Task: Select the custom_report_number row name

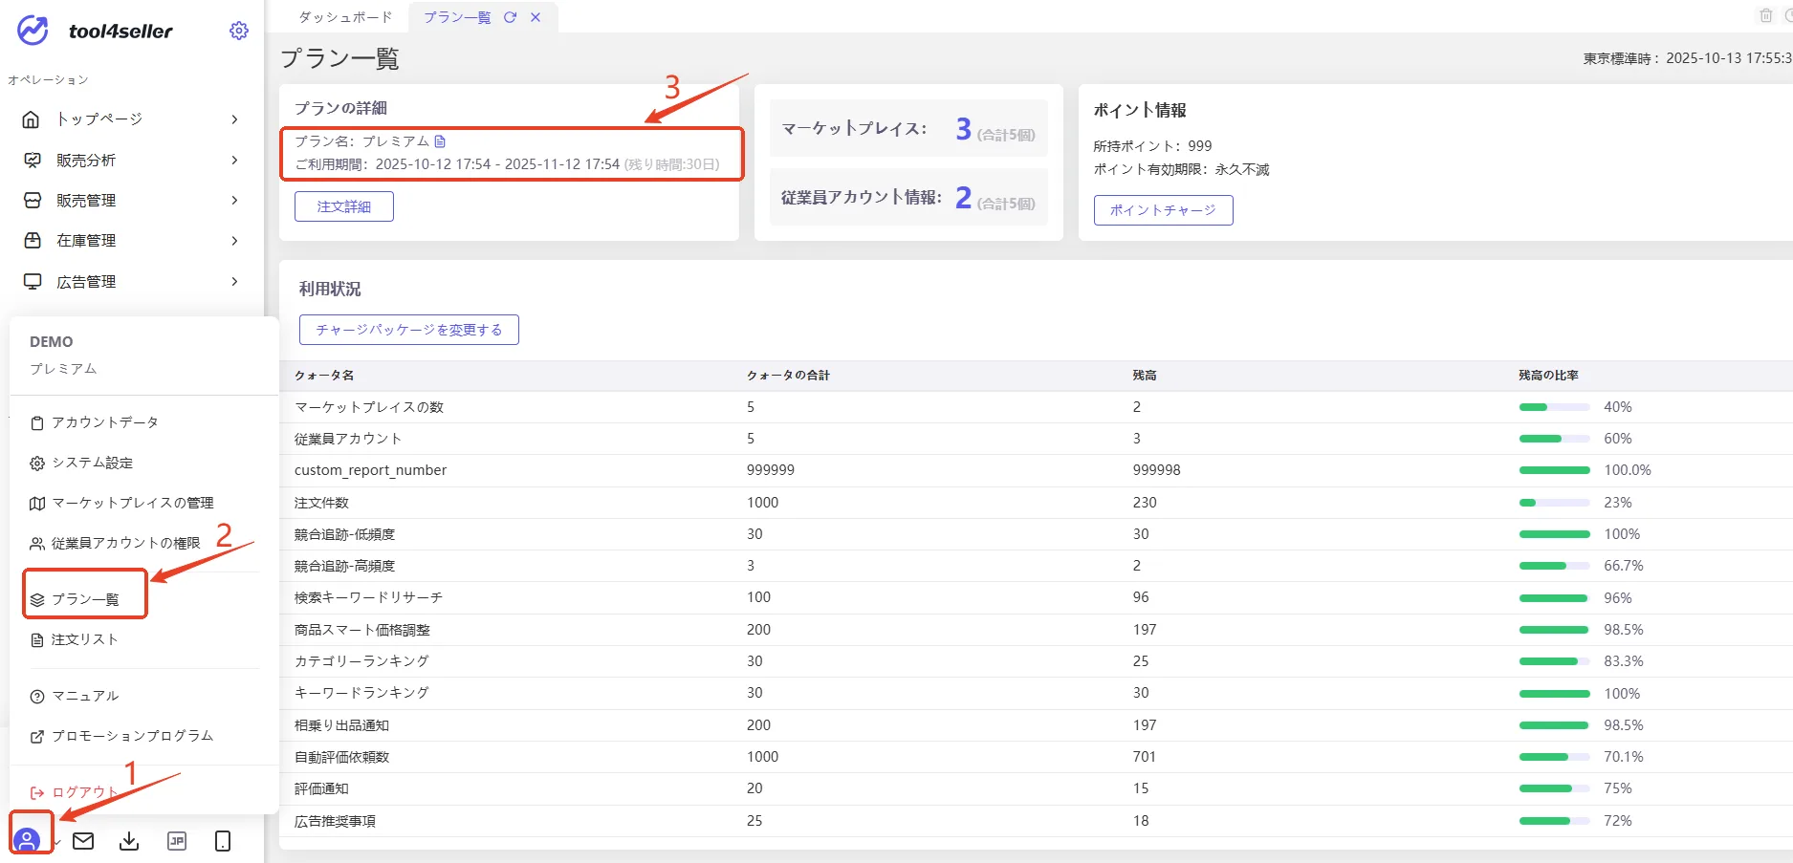Action: [x=370, y=470]
